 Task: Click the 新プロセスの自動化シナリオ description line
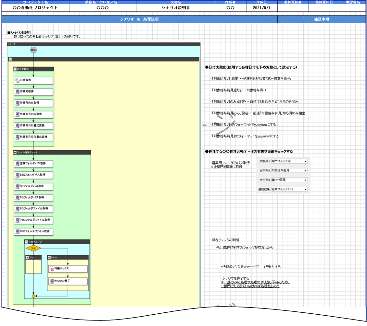[x=46, y=37]
